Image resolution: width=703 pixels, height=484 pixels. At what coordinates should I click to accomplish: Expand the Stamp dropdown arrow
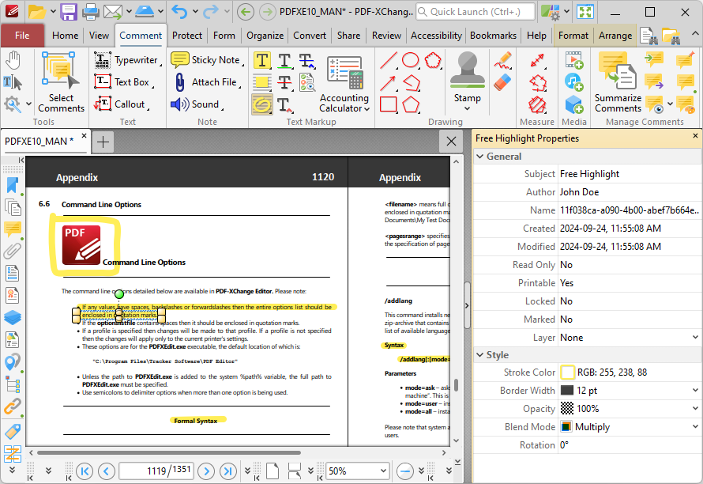467,108
